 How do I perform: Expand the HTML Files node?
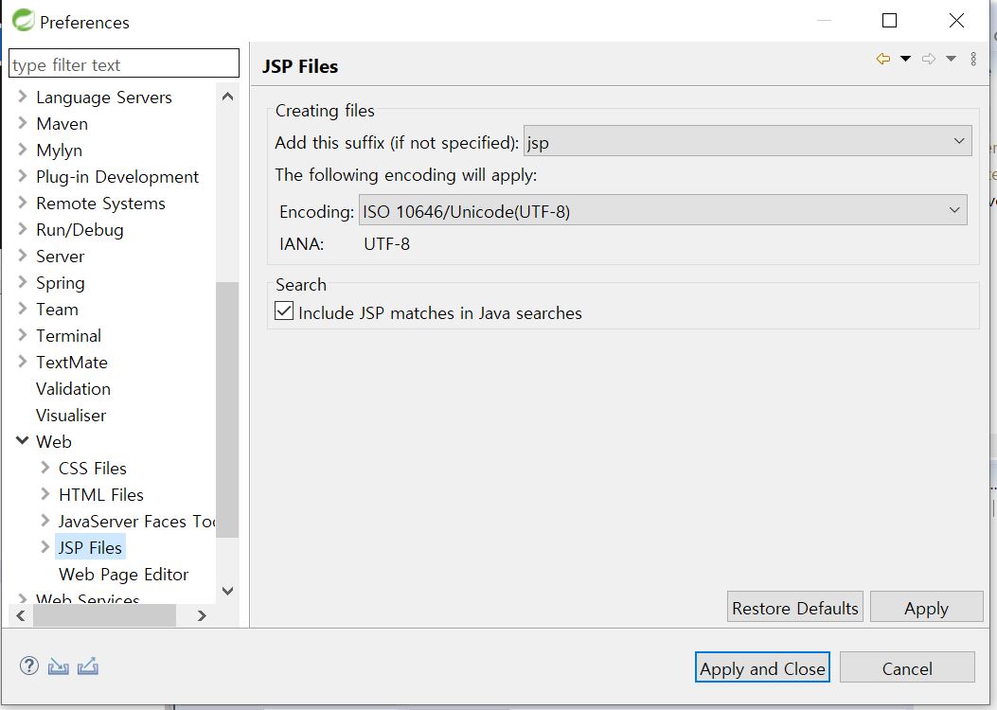(x=45, y=494)
